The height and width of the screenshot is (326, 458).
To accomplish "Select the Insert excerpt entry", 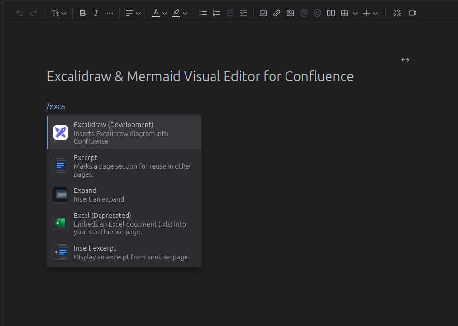I will pos(125,252).
